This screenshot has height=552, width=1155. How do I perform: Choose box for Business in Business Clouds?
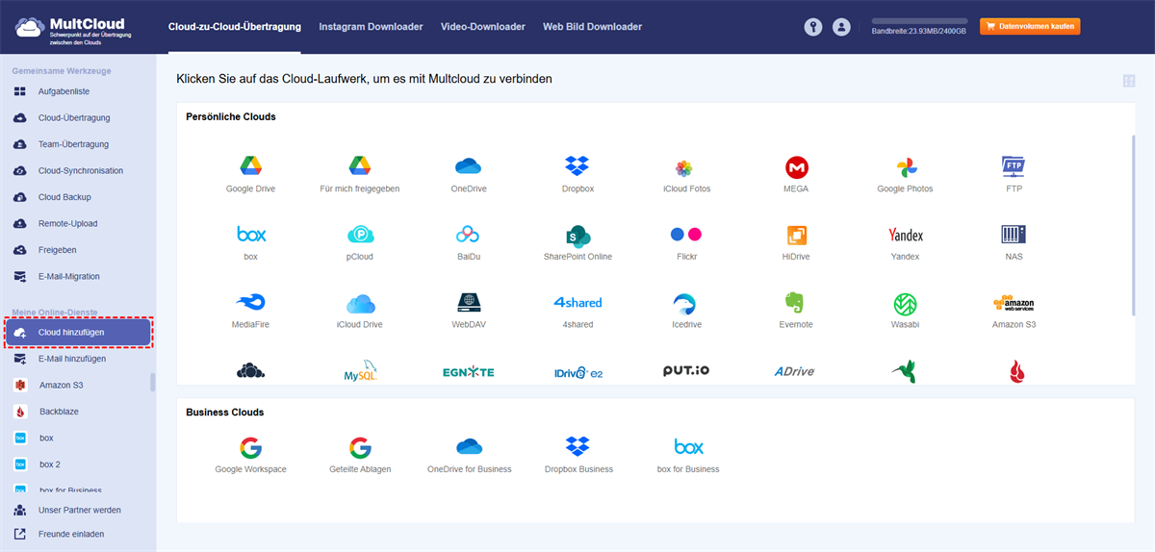[688, 447]
